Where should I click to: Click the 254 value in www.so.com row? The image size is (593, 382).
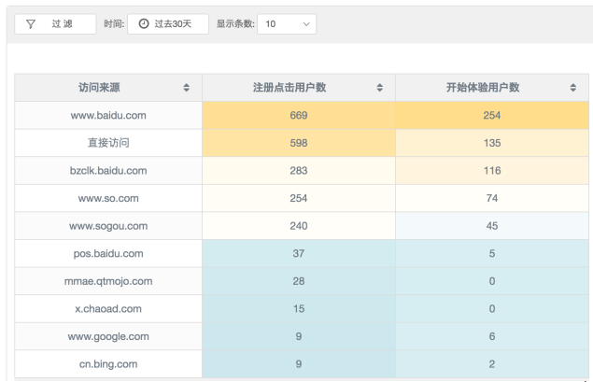(x=299, y=198)
